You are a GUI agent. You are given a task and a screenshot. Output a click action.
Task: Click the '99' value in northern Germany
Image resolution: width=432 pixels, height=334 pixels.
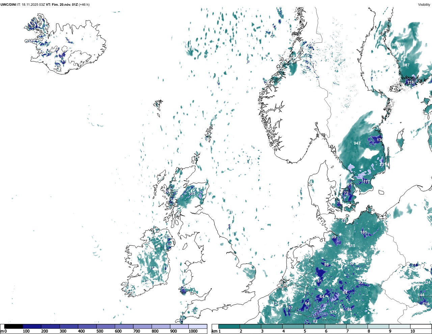pyautogui.click(x=334, y=237)
